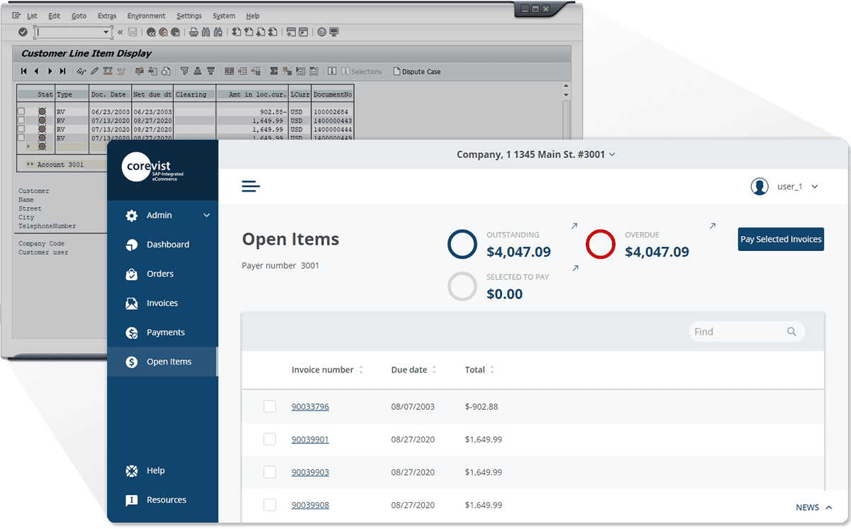Click the SAP Sum sigma icon

(x=274, y=71)
